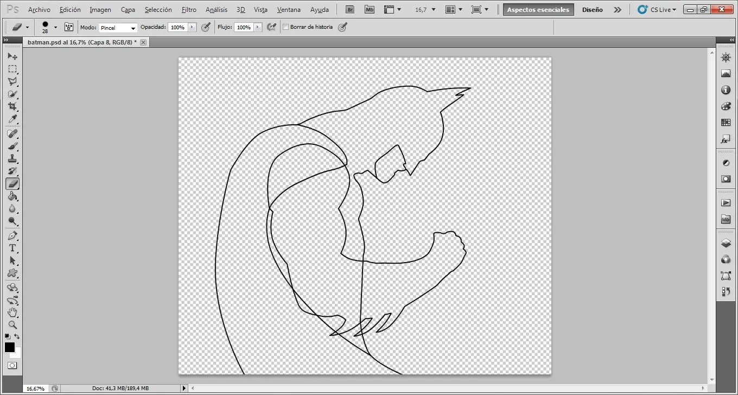
Task: Open the Modo dropdown showing Pincel
Action: click(x=118, y=28)
